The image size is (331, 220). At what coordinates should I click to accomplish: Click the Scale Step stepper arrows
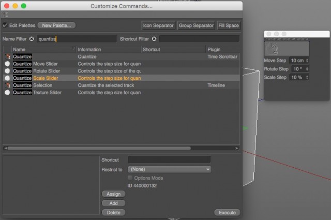click(307, 77)
